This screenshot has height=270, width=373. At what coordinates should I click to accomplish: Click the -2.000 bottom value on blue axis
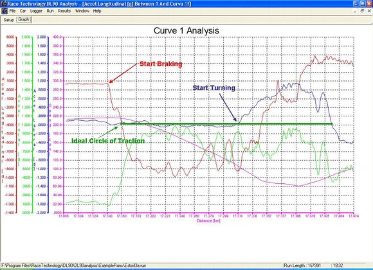tap(41, 212)
